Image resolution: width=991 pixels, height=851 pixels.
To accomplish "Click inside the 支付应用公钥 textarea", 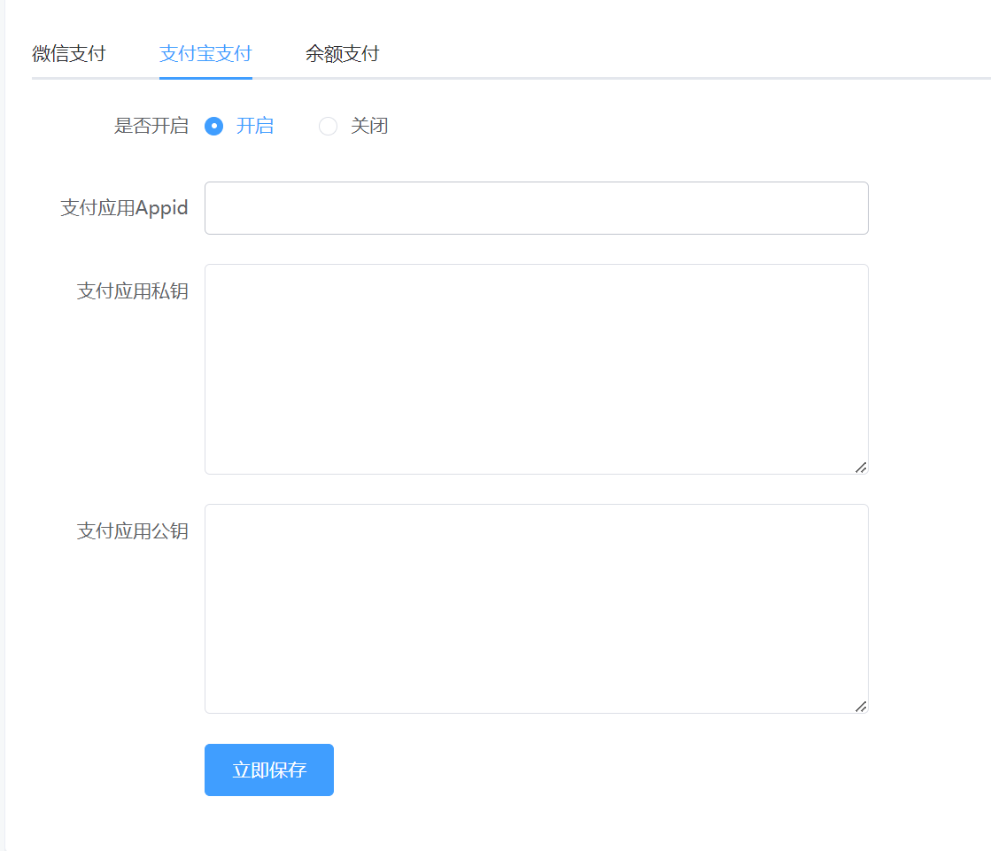I will 537,608.
